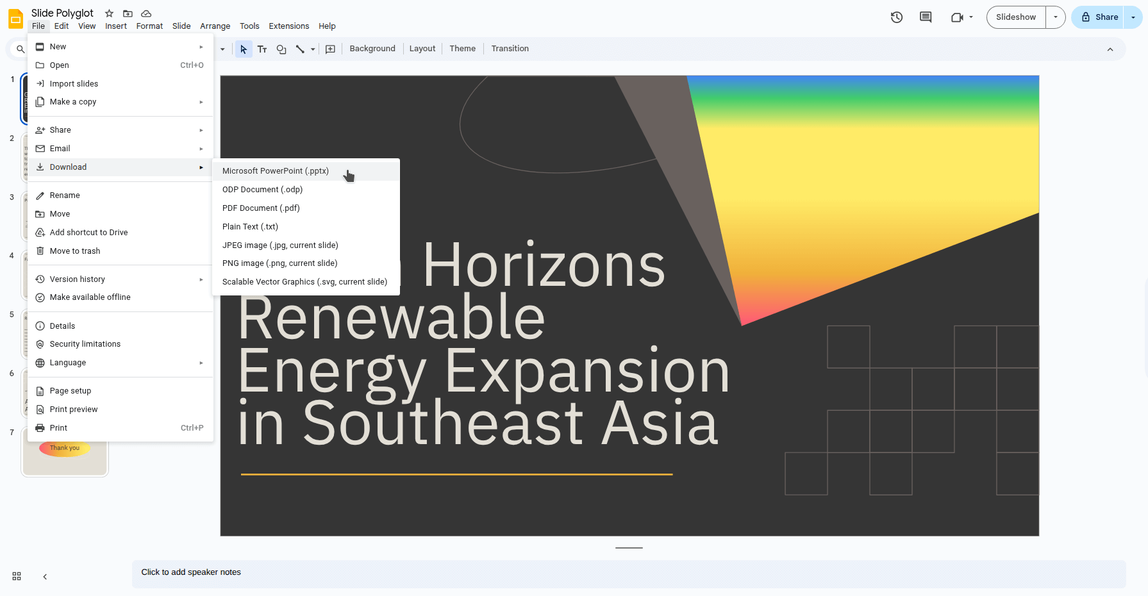Expand the Slideshow options dropdown arrow
The height and width of the screenshot is (596, 1148).
pyautogui.click(x=1056, y=17)
